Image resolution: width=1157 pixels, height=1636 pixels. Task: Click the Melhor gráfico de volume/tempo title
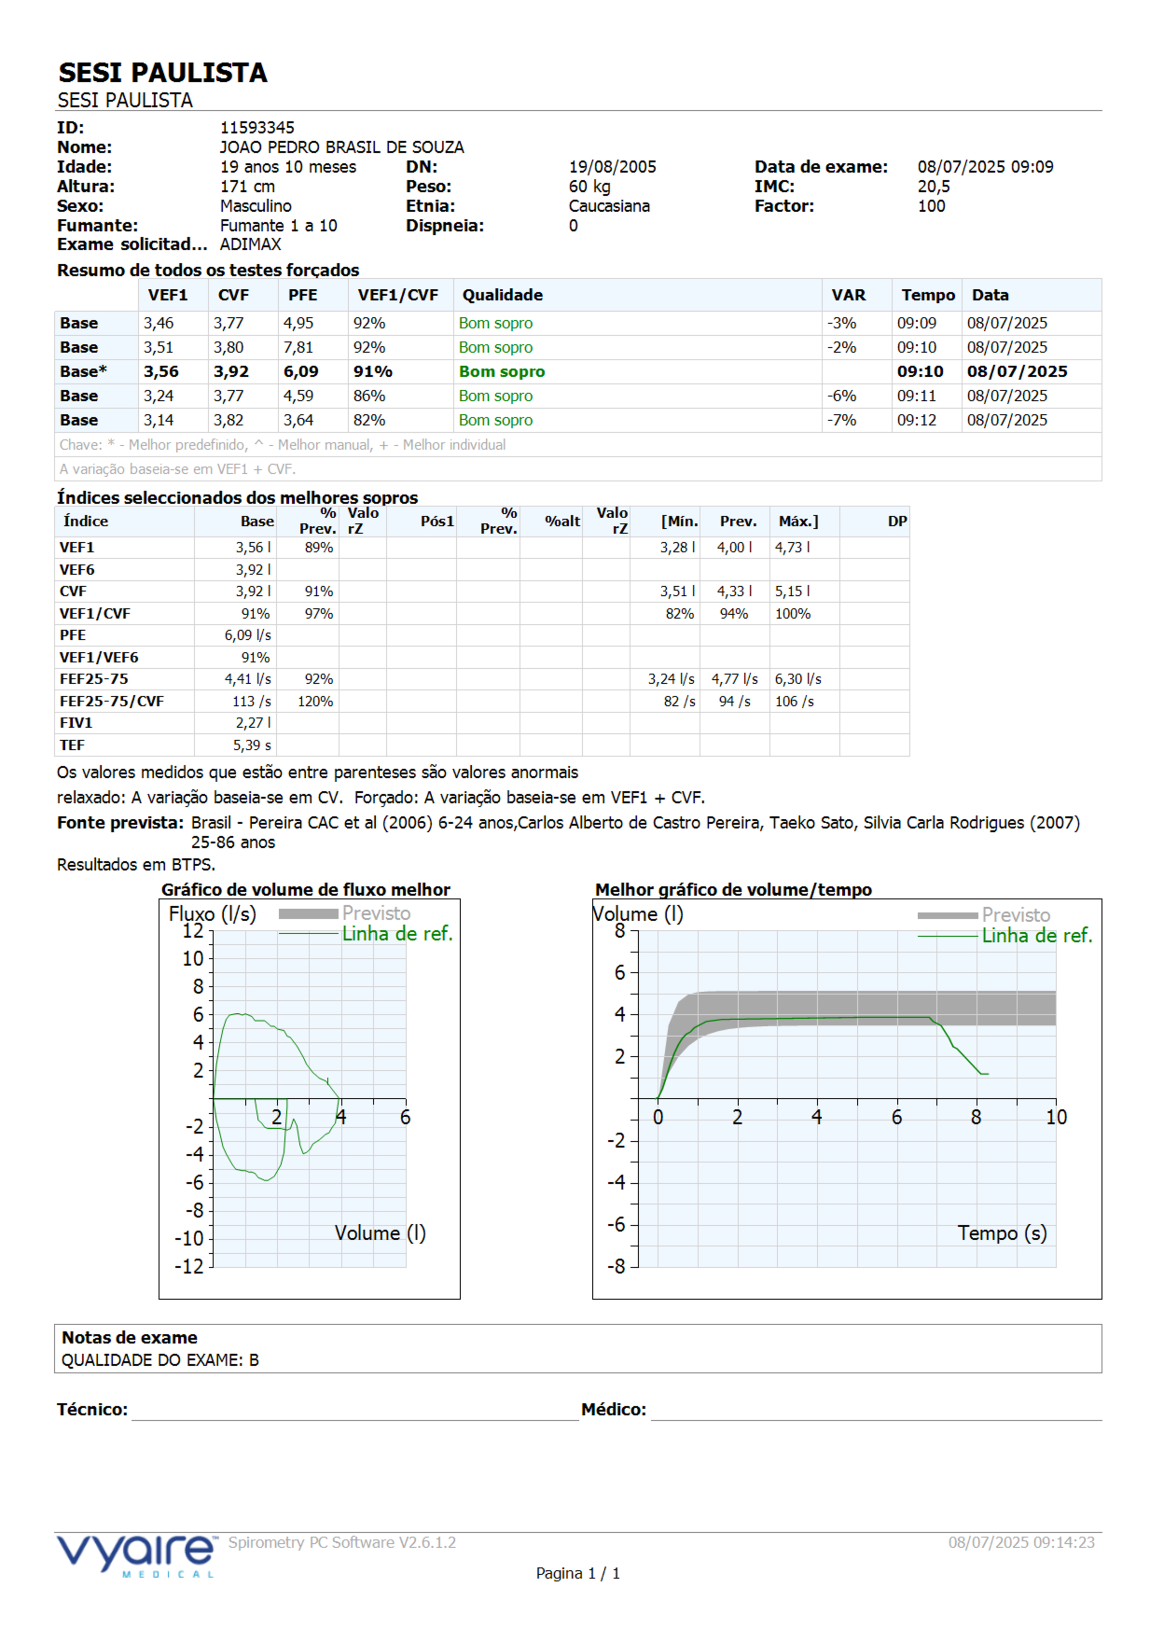(x=733, y=889)
